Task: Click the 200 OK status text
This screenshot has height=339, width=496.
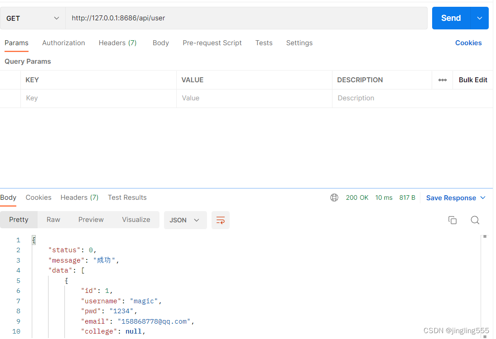Action: (x=357, y=198)
